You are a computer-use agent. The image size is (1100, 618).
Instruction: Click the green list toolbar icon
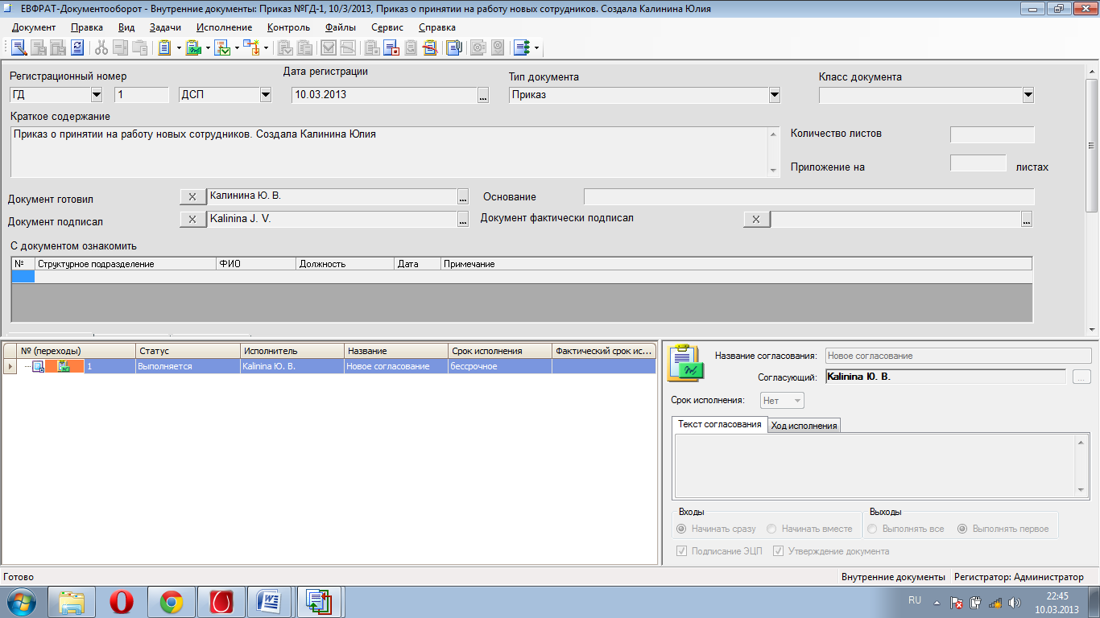522,47
